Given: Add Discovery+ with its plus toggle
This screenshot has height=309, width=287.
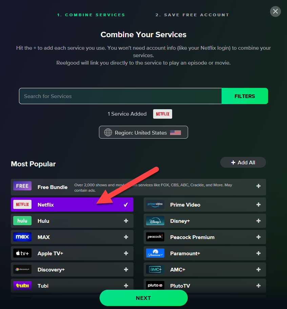Looking at the screenshot, I should (x=126, y=269).
